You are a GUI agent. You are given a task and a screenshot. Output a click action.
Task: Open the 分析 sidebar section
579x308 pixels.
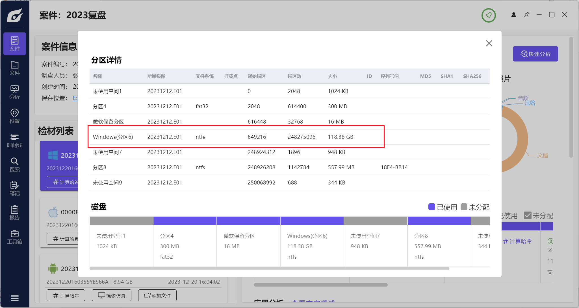coord(15,92)
